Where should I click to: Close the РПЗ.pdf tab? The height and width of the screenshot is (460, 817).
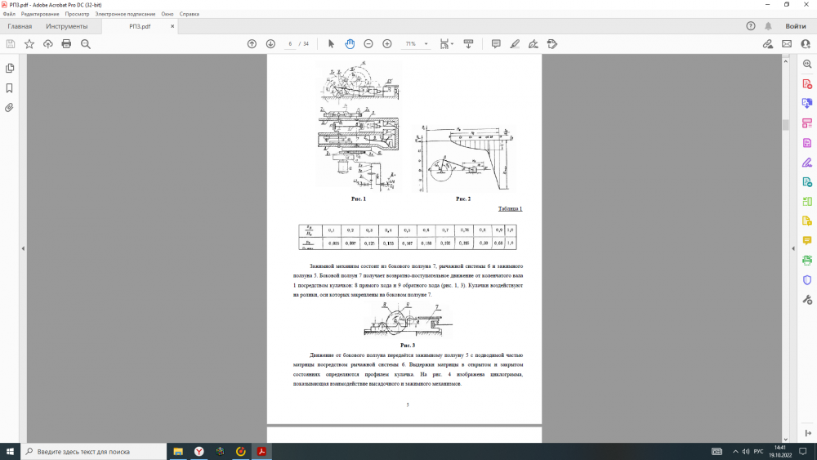click(x=172, y=26)
